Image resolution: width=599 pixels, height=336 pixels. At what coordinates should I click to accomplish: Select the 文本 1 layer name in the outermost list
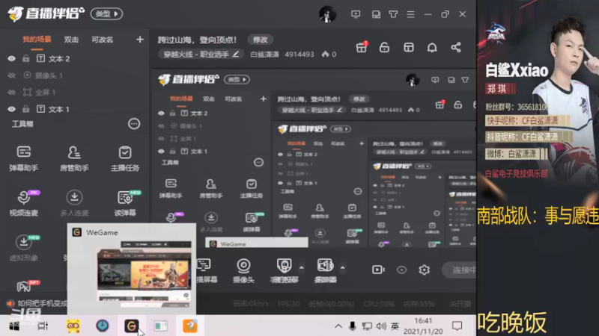(x=59, y=109)
